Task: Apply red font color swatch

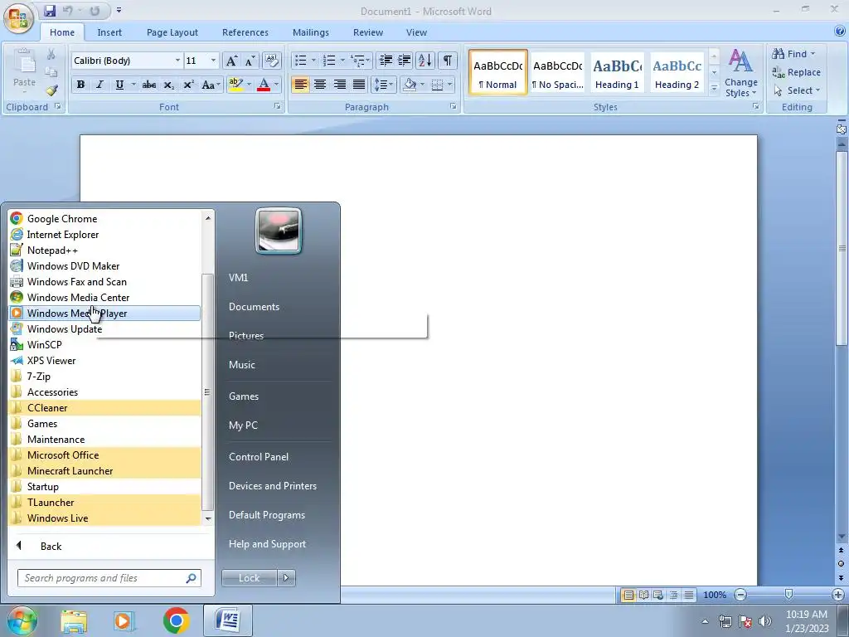Action: [x=264, y=85]
